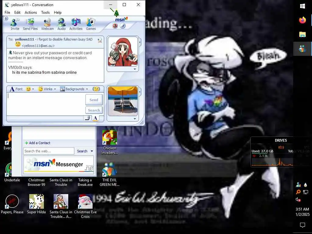Open the Edit menu
Screen dimensions: 312x234
[x=17, y=12]
